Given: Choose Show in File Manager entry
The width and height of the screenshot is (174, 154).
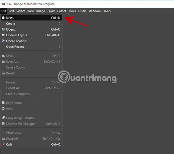Looking at the screenshot, I should click(31, 124).
